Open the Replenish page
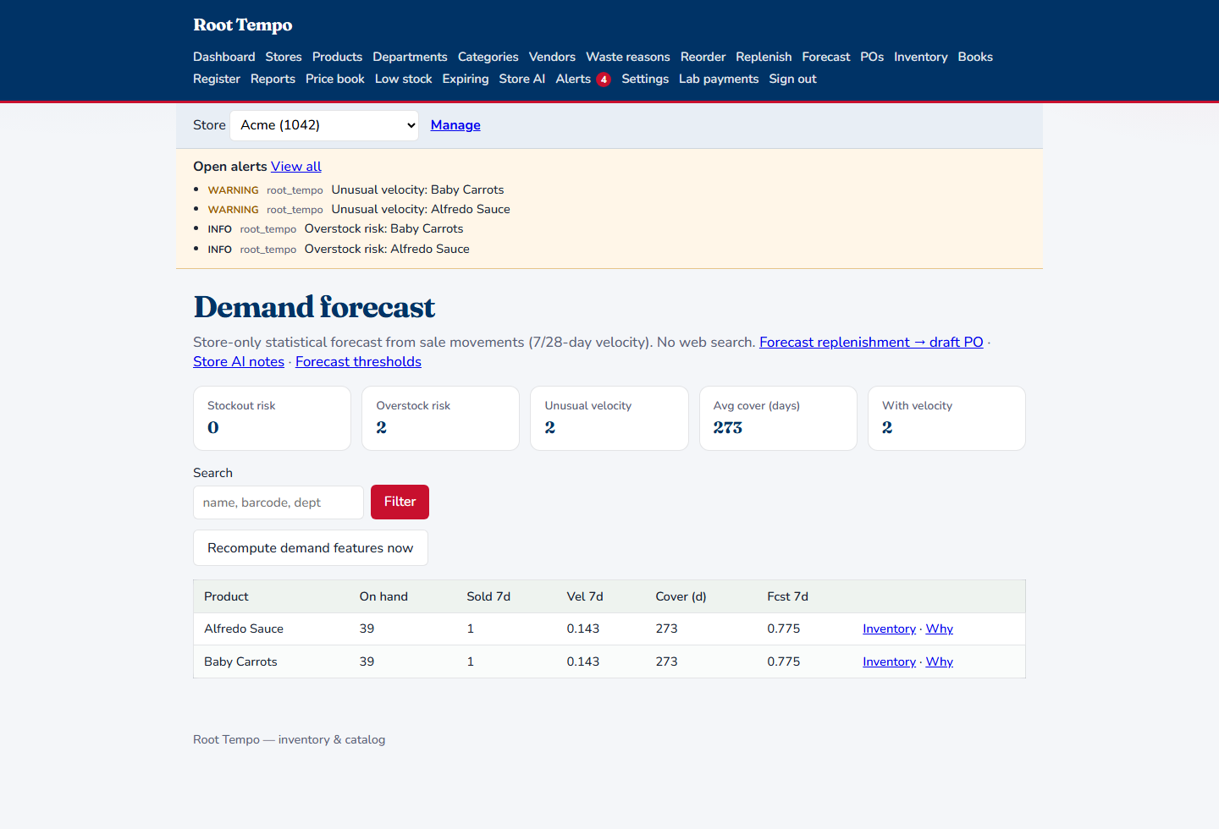Screen dimensions: 1219x829 [x=764, y=57]
